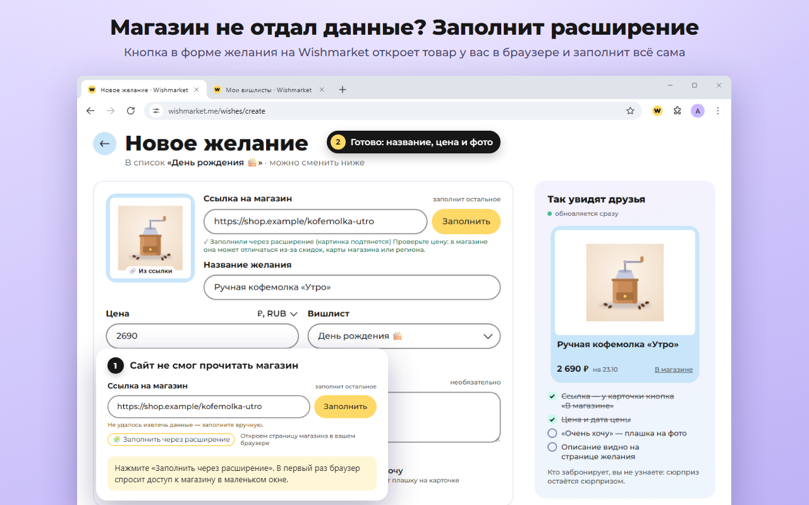Click the browser back arrow

(x=90, y=110)
